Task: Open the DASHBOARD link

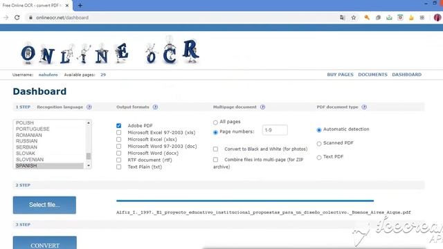Action: [406, 75]
